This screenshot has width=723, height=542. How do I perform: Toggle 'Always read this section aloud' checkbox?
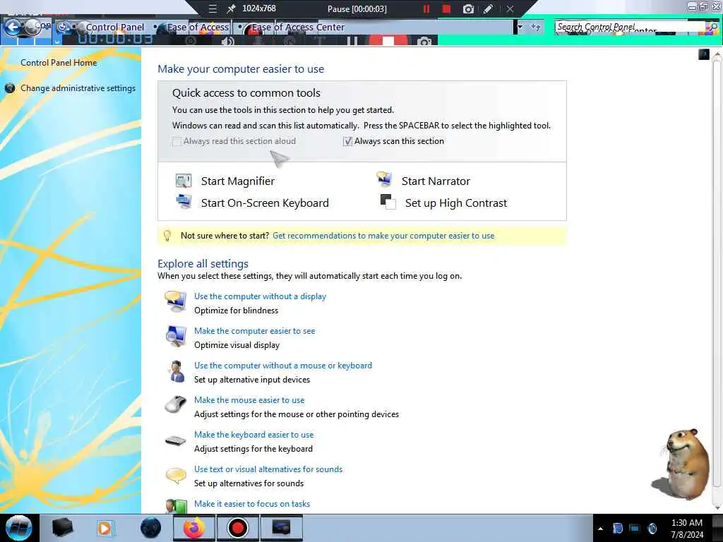(177, 141)
